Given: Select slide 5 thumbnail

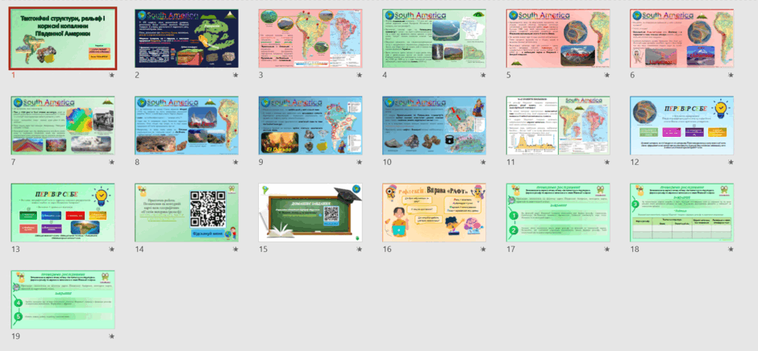Looking at the screenshot, I should (558, 38).
